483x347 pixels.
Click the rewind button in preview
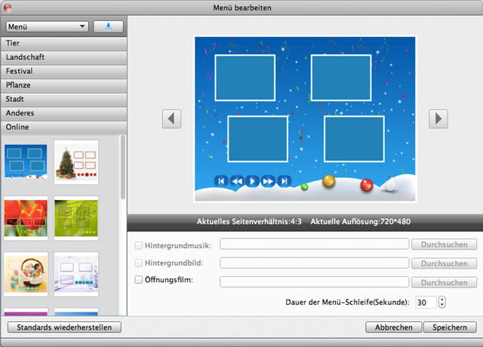coord(236,181)
